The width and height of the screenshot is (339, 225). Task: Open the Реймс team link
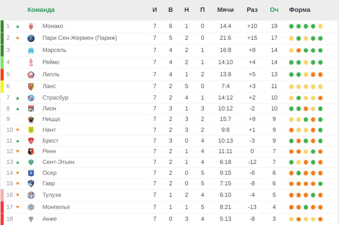[x=51, y=62]
